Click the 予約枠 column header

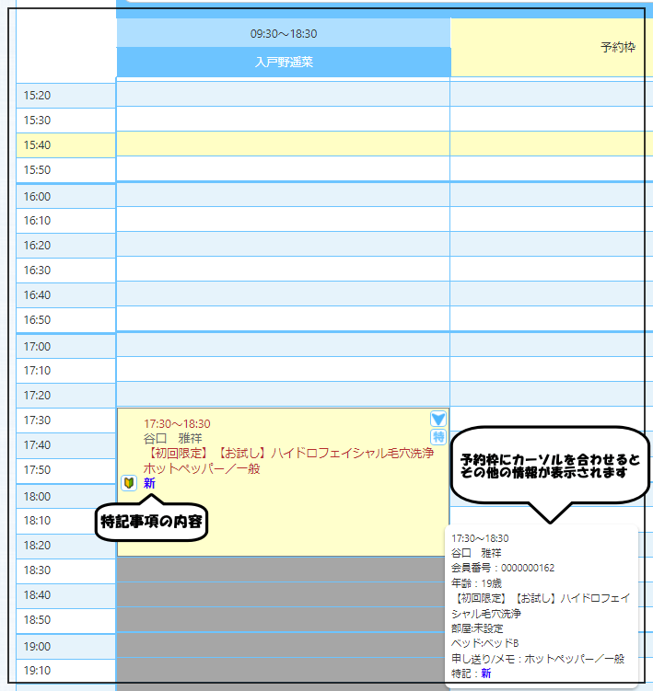point(617,47)
